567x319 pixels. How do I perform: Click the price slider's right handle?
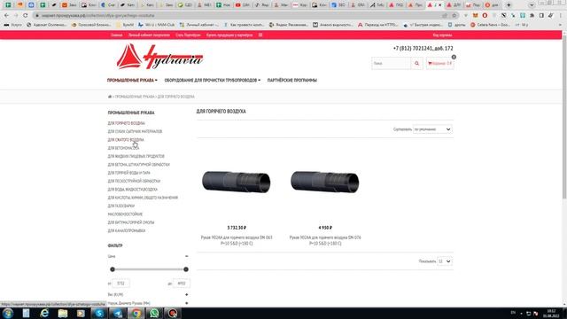[186, 269]
